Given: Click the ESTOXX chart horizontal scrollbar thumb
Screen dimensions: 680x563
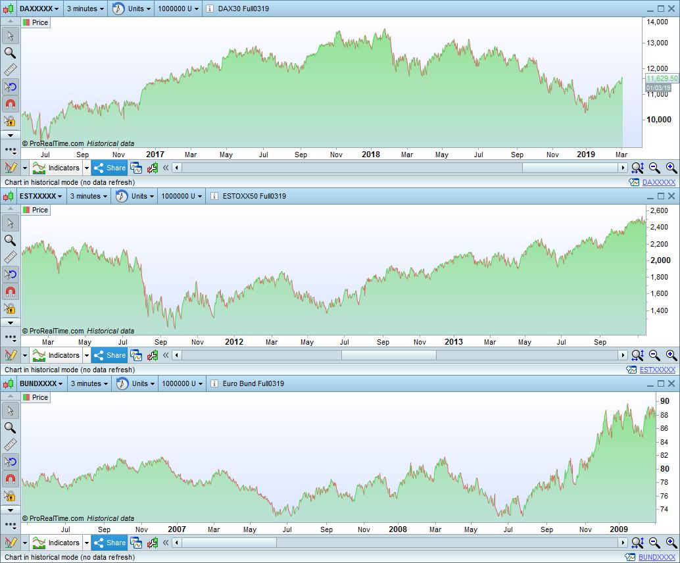Looking at the screenshot, I should 389,355.
